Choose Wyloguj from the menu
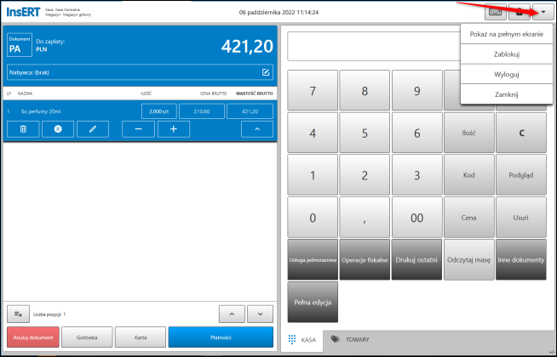 pyautogui.click(x=507, y=74)
